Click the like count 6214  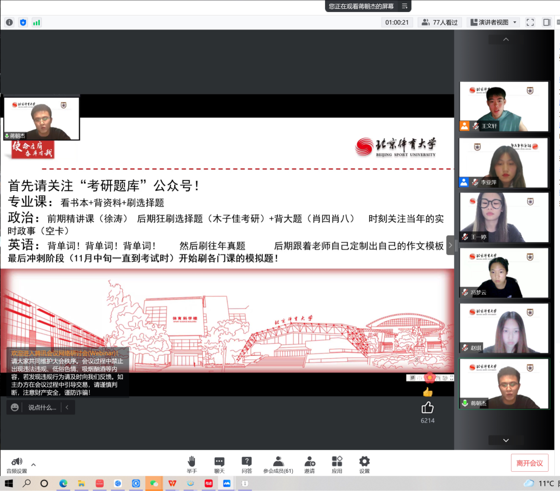[x=427, y=420]
